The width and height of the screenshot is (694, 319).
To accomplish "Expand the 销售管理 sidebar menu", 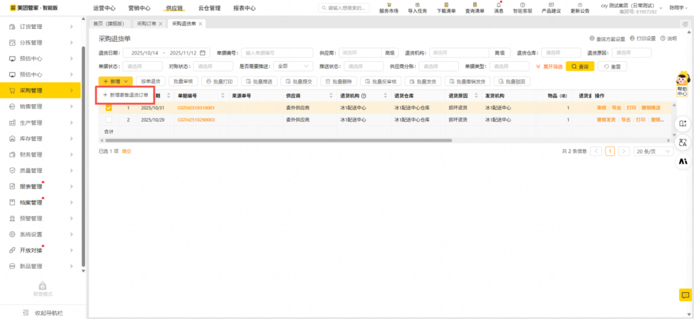I will point(40,107).
